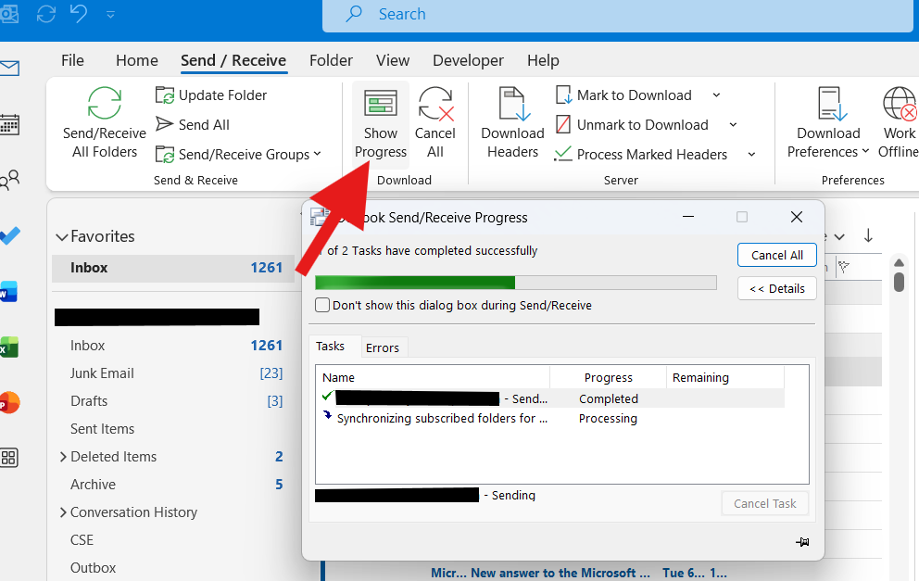
Task: Select the Send / Receive tab
Action: tap(233, 60)
